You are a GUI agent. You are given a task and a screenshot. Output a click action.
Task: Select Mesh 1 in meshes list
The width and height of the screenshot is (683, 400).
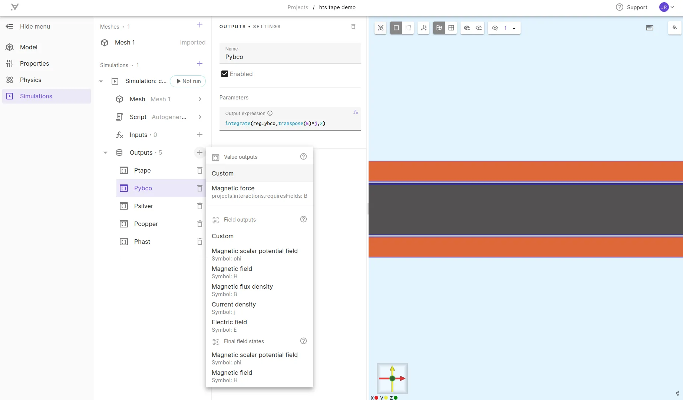(153, 43)
